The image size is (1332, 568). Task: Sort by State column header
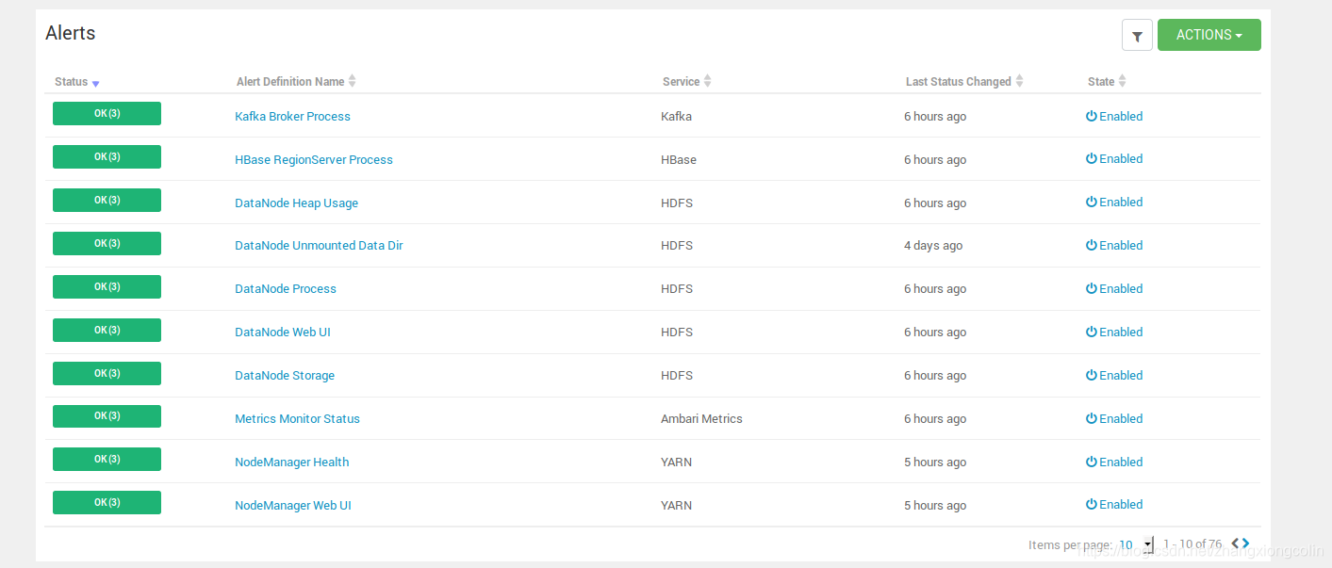pyautogui.click(x=1107, y=82)
